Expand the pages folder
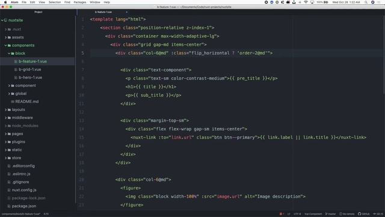 click(x=5, y=134)
